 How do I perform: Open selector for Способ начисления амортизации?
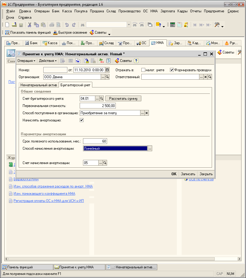[150, 148]
